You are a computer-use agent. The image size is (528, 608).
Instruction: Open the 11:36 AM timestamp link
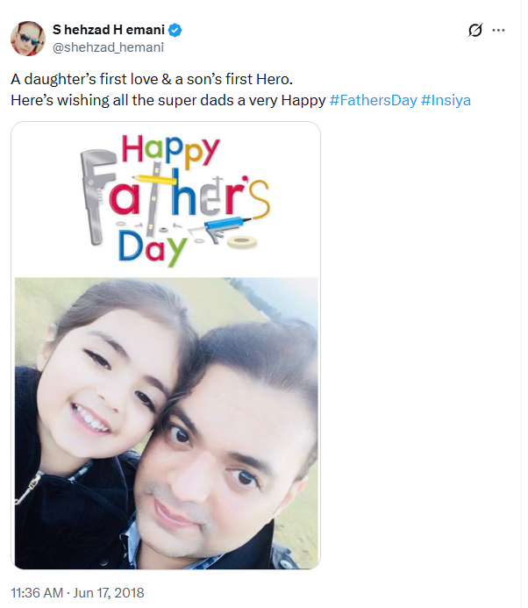37,593
